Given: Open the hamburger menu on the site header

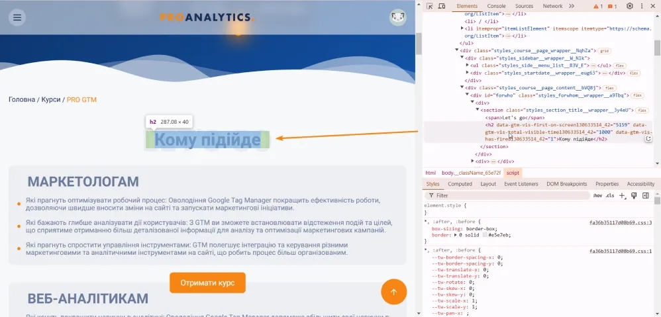Looking at the screenshot, I should tap(17, 18).
